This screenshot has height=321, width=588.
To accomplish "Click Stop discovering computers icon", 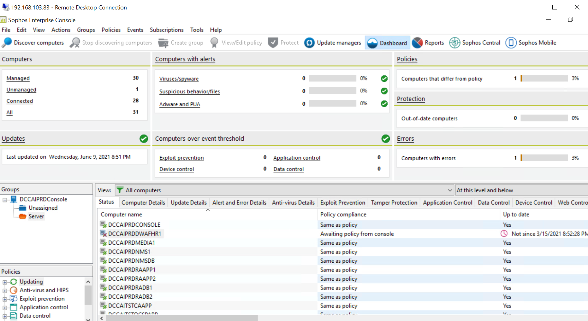I will (x=75, y=43).
